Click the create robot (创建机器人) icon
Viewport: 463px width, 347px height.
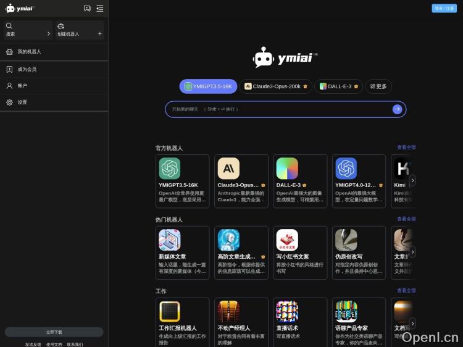[x=60, y=26]
